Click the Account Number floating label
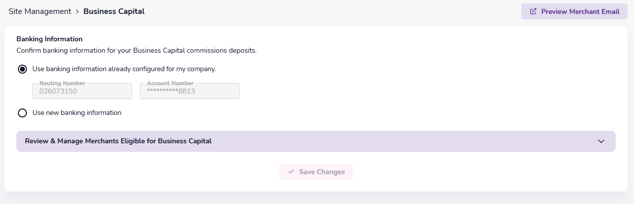The image size is (634, 204). 170,83
